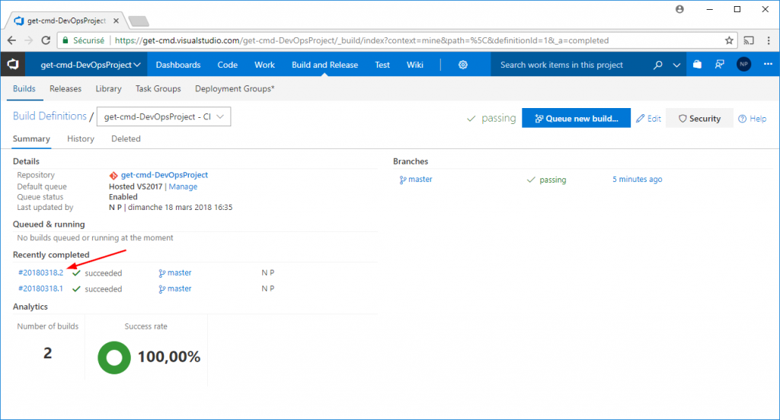Click the 5 minutes ago link
Image resolution: width=780 pixels, height=420 pixels.
coord(638,180)
